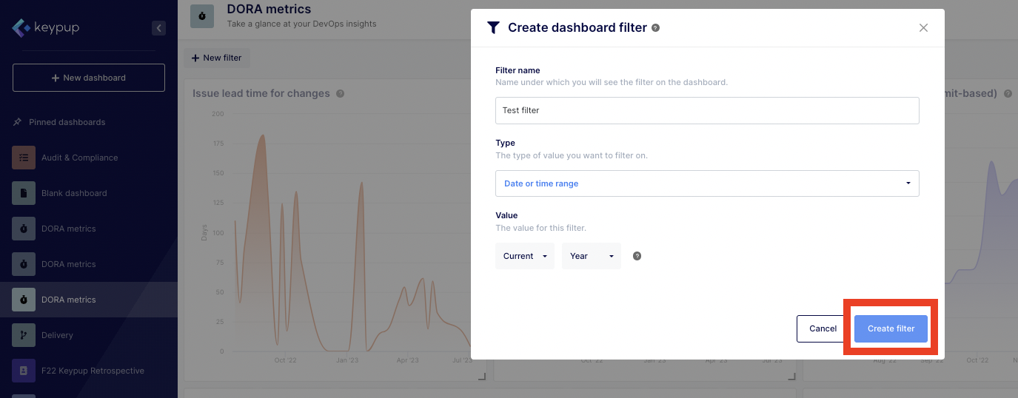Collapse the sidebar with the chevron icon

pyautogui.click(x=158, y=28)
